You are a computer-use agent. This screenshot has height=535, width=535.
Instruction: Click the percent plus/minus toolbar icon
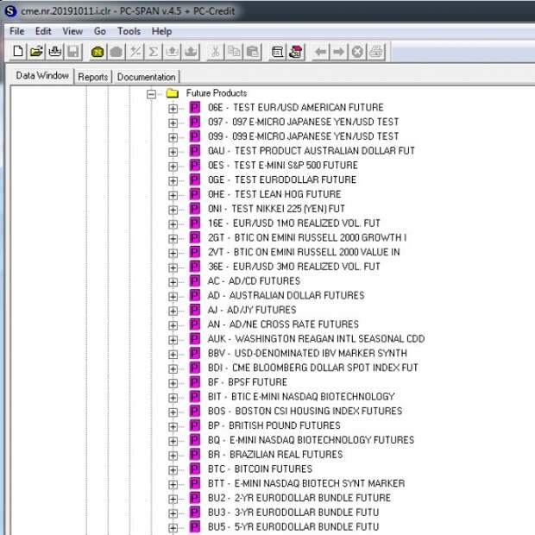pyautogui.click(x=135, y=52)
